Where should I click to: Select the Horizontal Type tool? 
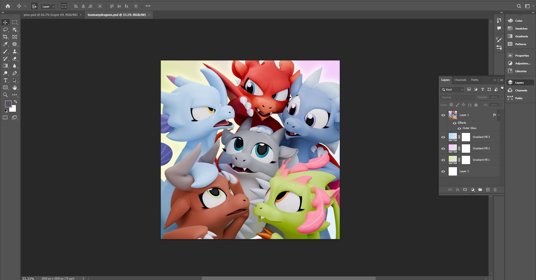5,81
